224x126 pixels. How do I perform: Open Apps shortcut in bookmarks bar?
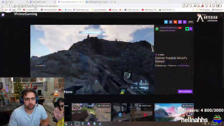5,10
